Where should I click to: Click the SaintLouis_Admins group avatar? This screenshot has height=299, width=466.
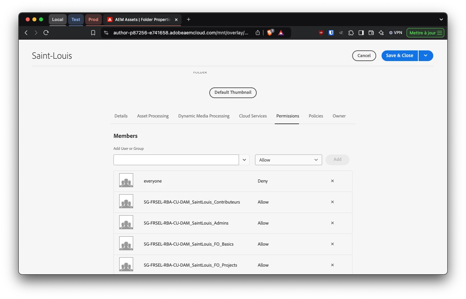coord(126,222)
